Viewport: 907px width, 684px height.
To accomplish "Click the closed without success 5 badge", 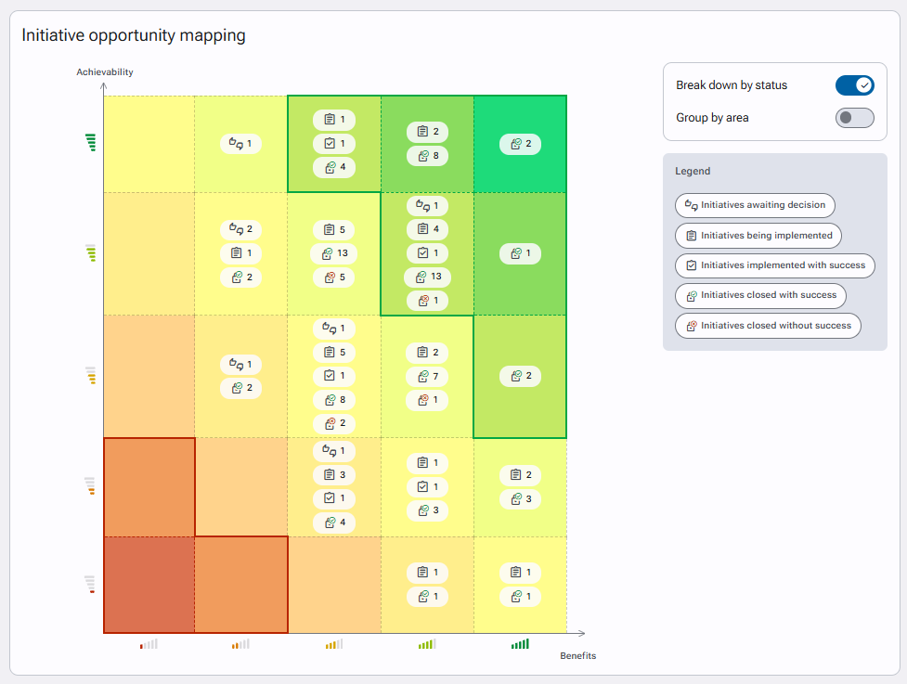I will (334, 277).
